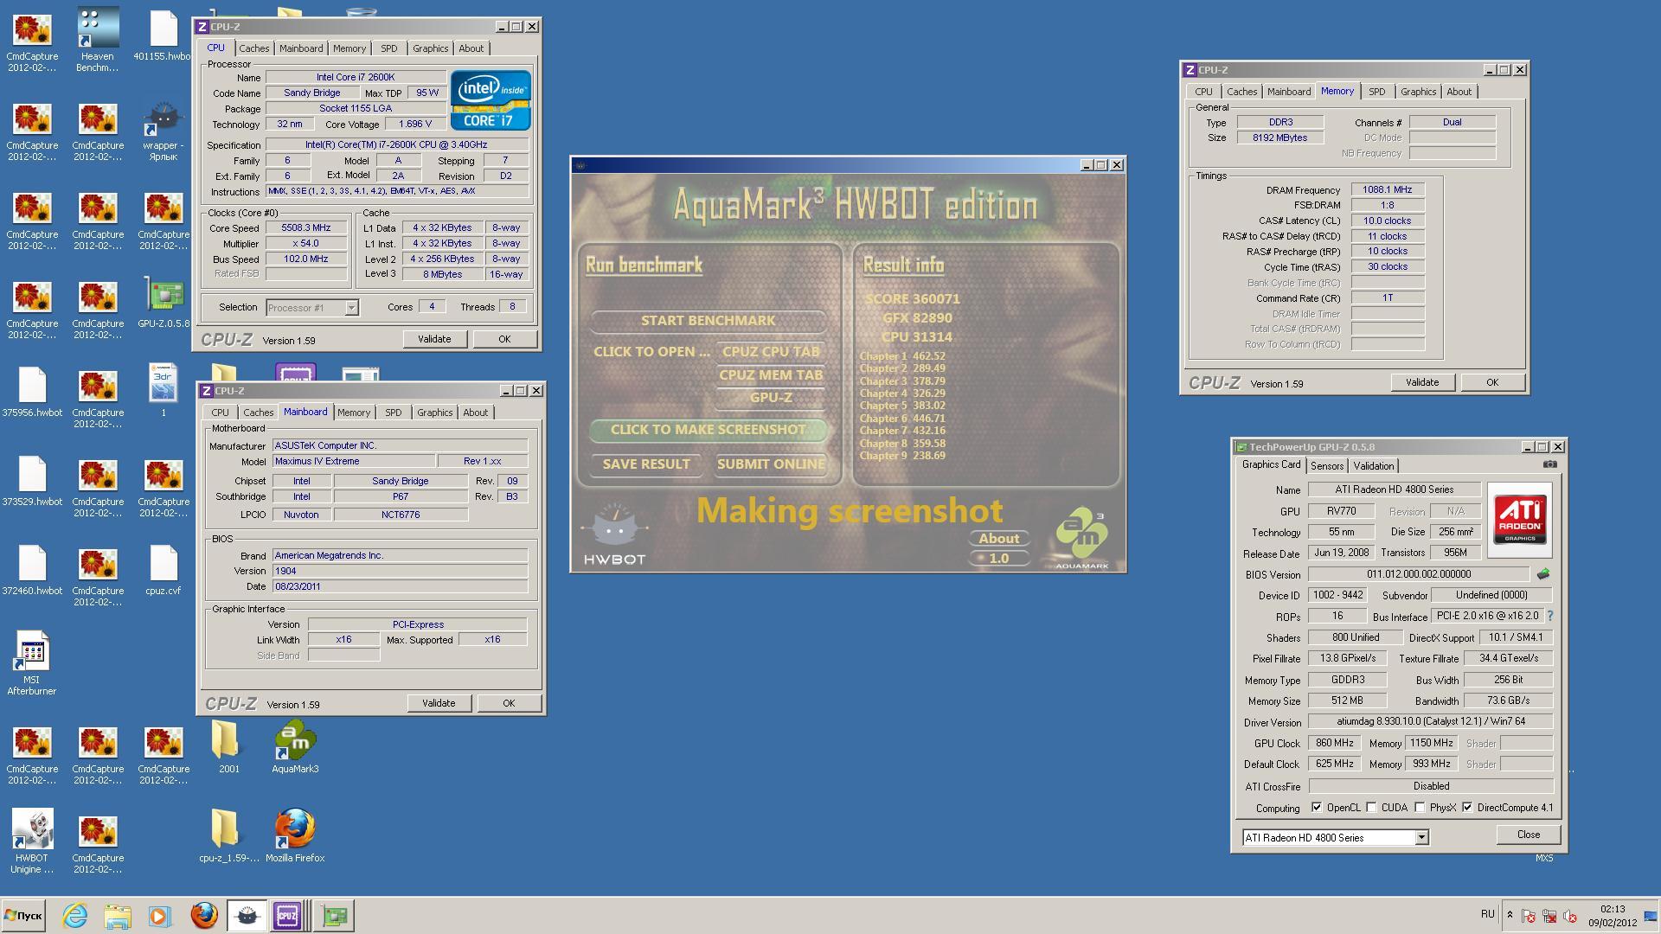Toggle the CUDA checkbox in GPU-Z
The width and height of the screenshot is (1661, 934).
[1371, 807]
